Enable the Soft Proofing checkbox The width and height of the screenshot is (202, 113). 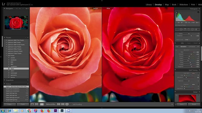71,104
